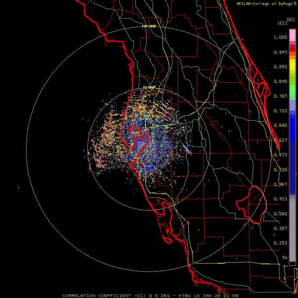The height and width of the screenshot is (298, 298).
Task: Select the 0.307 color scale value
Action: (280, 228)
